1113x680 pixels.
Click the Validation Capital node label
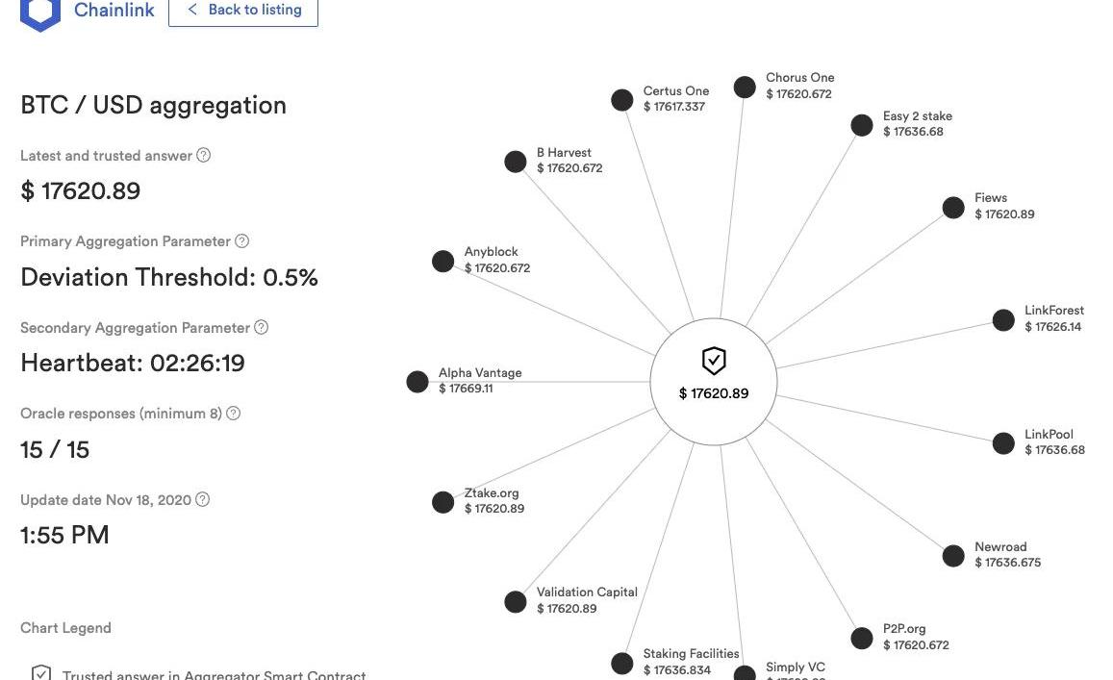pyautogui.click(x=587, y=592)
